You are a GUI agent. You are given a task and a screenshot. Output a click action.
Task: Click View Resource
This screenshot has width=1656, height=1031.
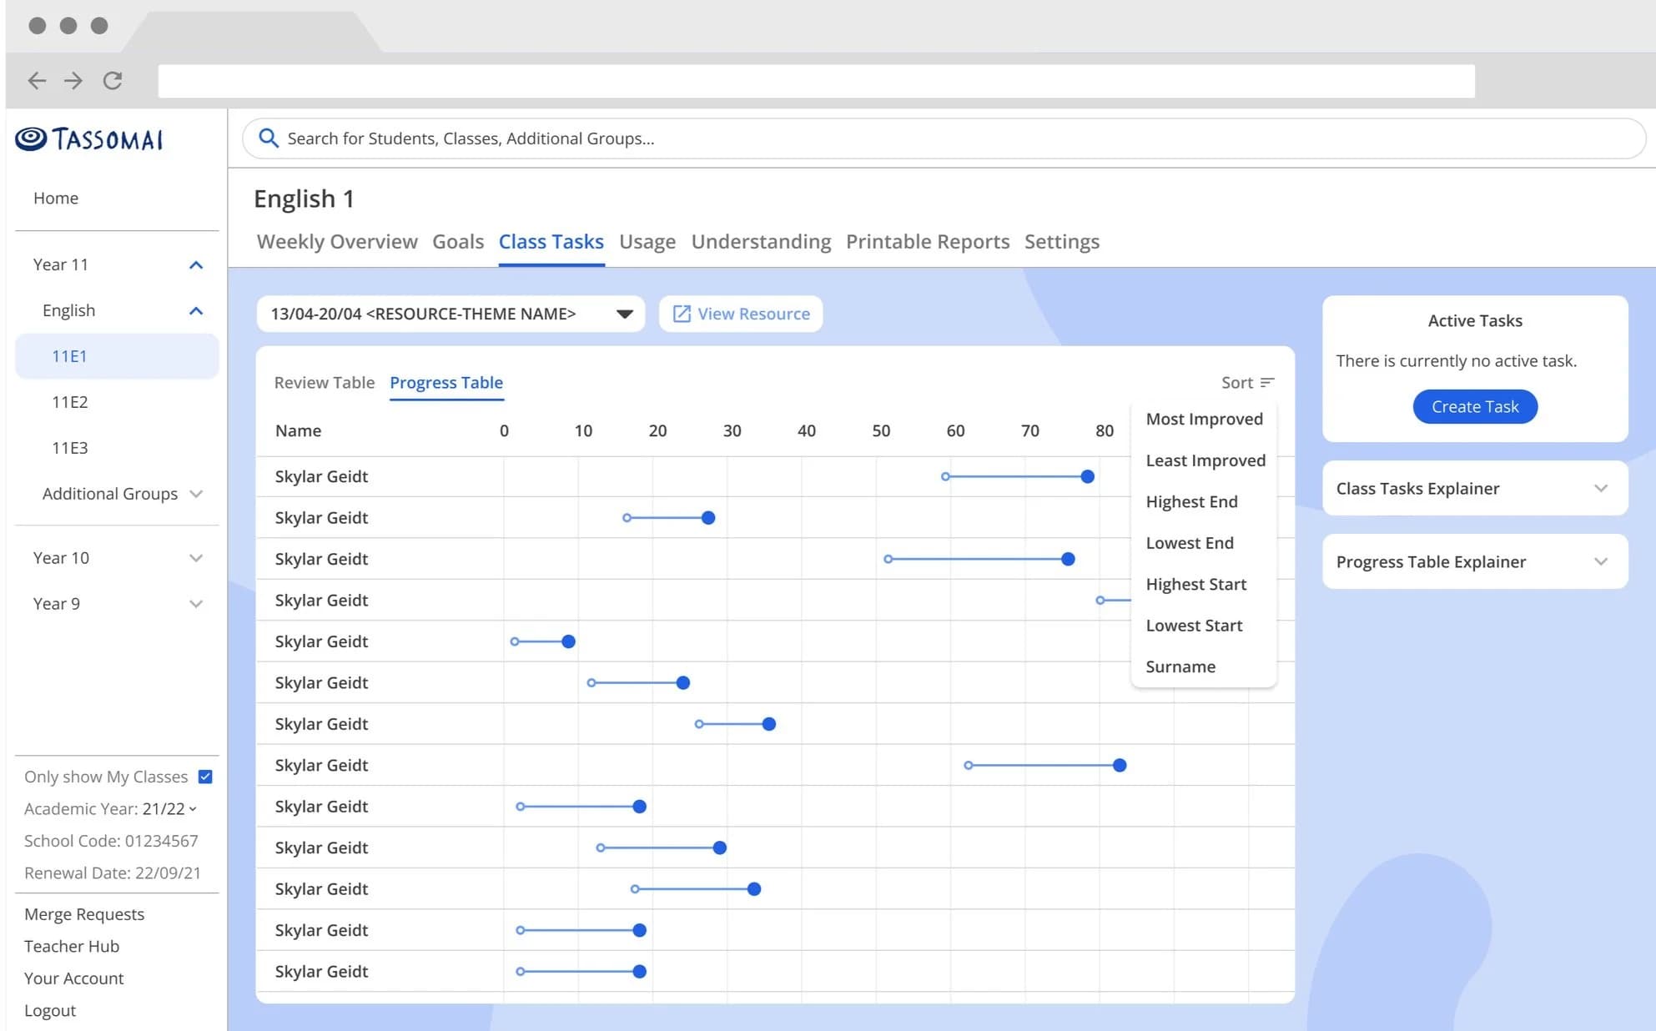(x=741, y=314)
